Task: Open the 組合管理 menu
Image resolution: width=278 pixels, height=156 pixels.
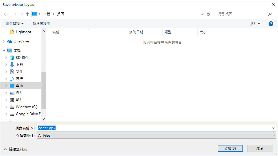Action: 15,24
